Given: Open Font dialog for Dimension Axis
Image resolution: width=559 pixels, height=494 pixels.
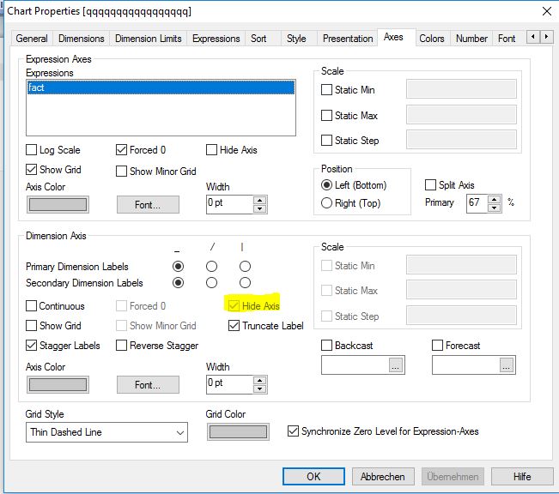Looking at the screenshot, I should (148, 385).
